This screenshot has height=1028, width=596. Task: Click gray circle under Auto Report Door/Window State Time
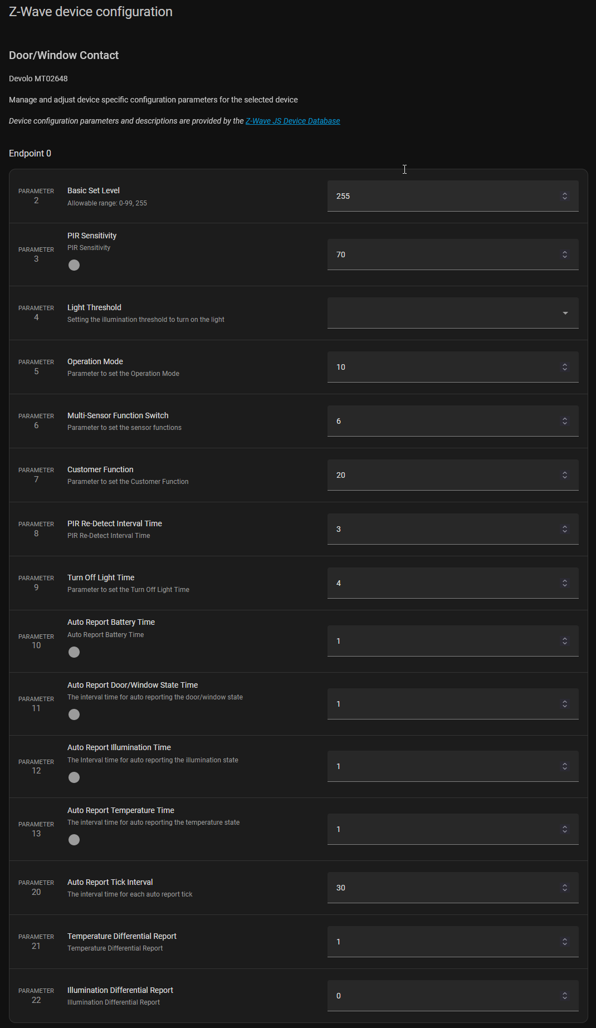click(x=74, y=714)
